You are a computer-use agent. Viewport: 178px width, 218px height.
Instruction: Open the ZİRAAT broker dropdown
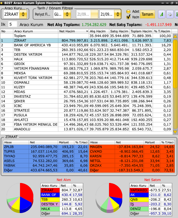(23, 14)
